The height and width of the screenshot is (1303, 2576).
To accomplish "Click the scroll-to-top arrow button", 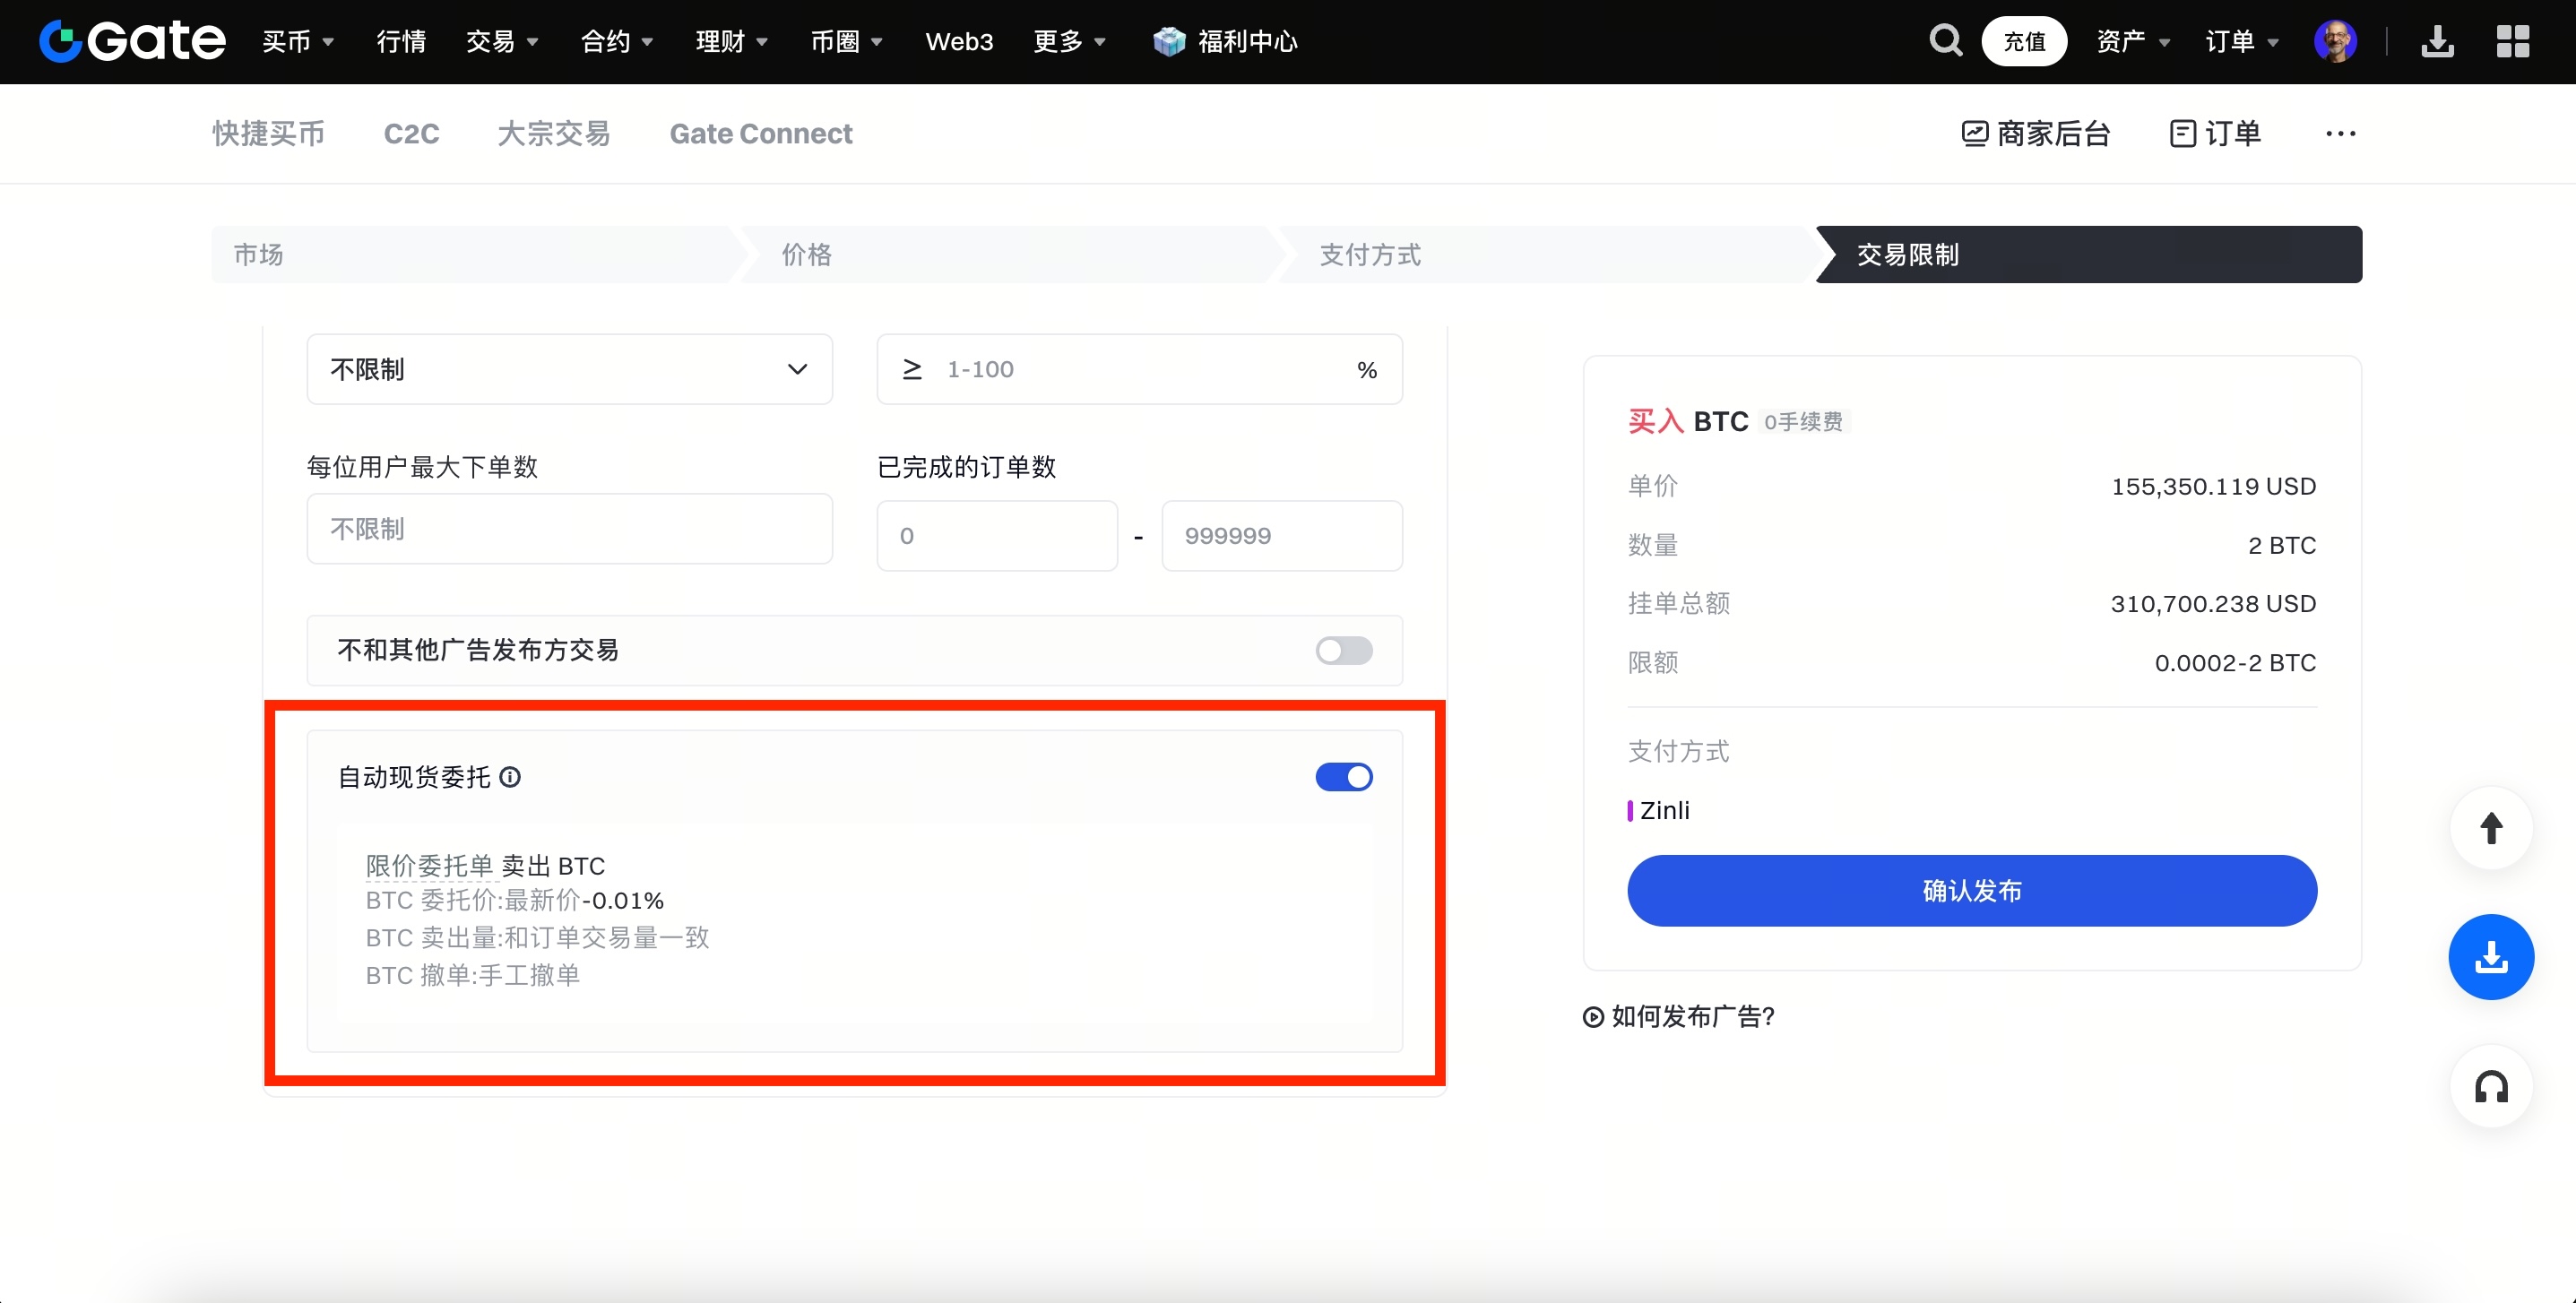I will coord(2490,828).
